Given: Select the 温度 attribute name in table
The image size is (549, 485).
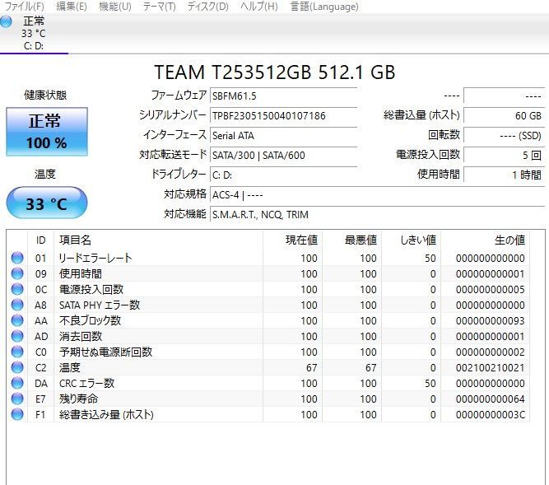Looking at the screenshot, I should pos(70,367).
